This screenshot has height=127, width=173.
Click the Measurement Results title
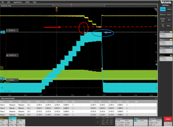(x=8, y=98)
